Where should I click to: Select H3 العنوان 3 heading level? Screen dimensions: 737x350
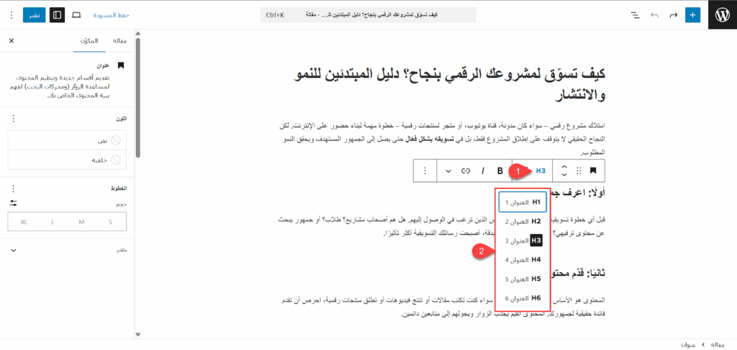523,241
